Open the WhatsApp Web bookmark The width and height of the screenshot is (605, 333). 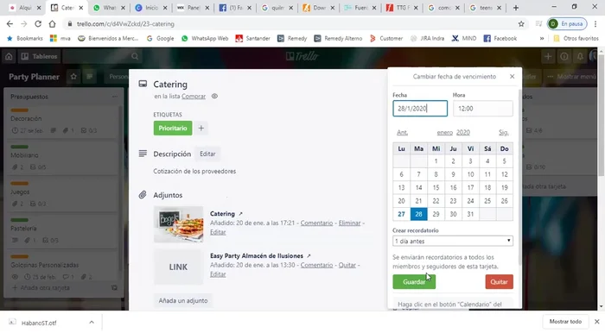(205, 39)
